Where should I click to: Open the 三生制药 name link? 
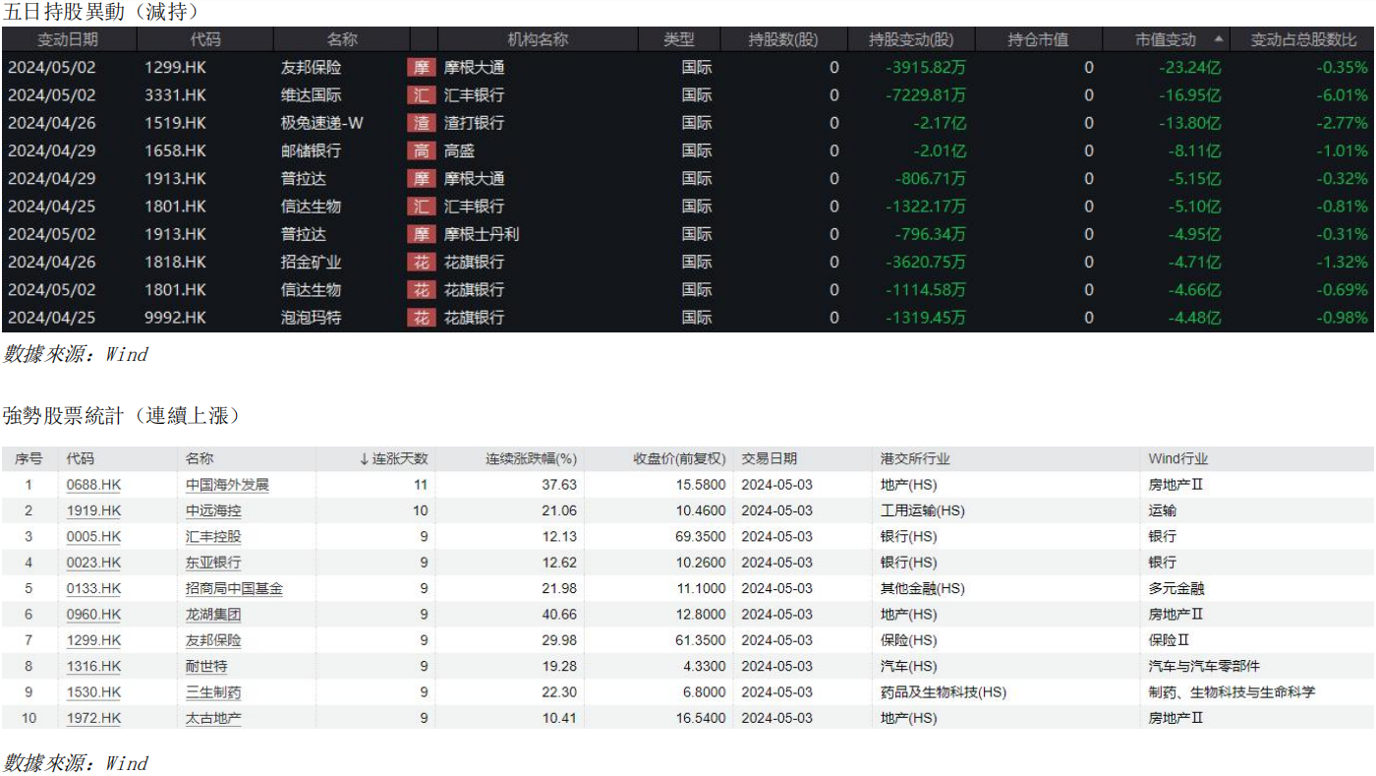pos(213,692)
